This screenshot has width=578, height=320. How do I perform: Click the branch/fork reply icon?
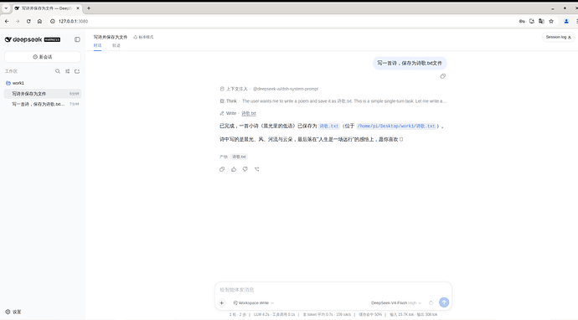click(x=257, y=169)
